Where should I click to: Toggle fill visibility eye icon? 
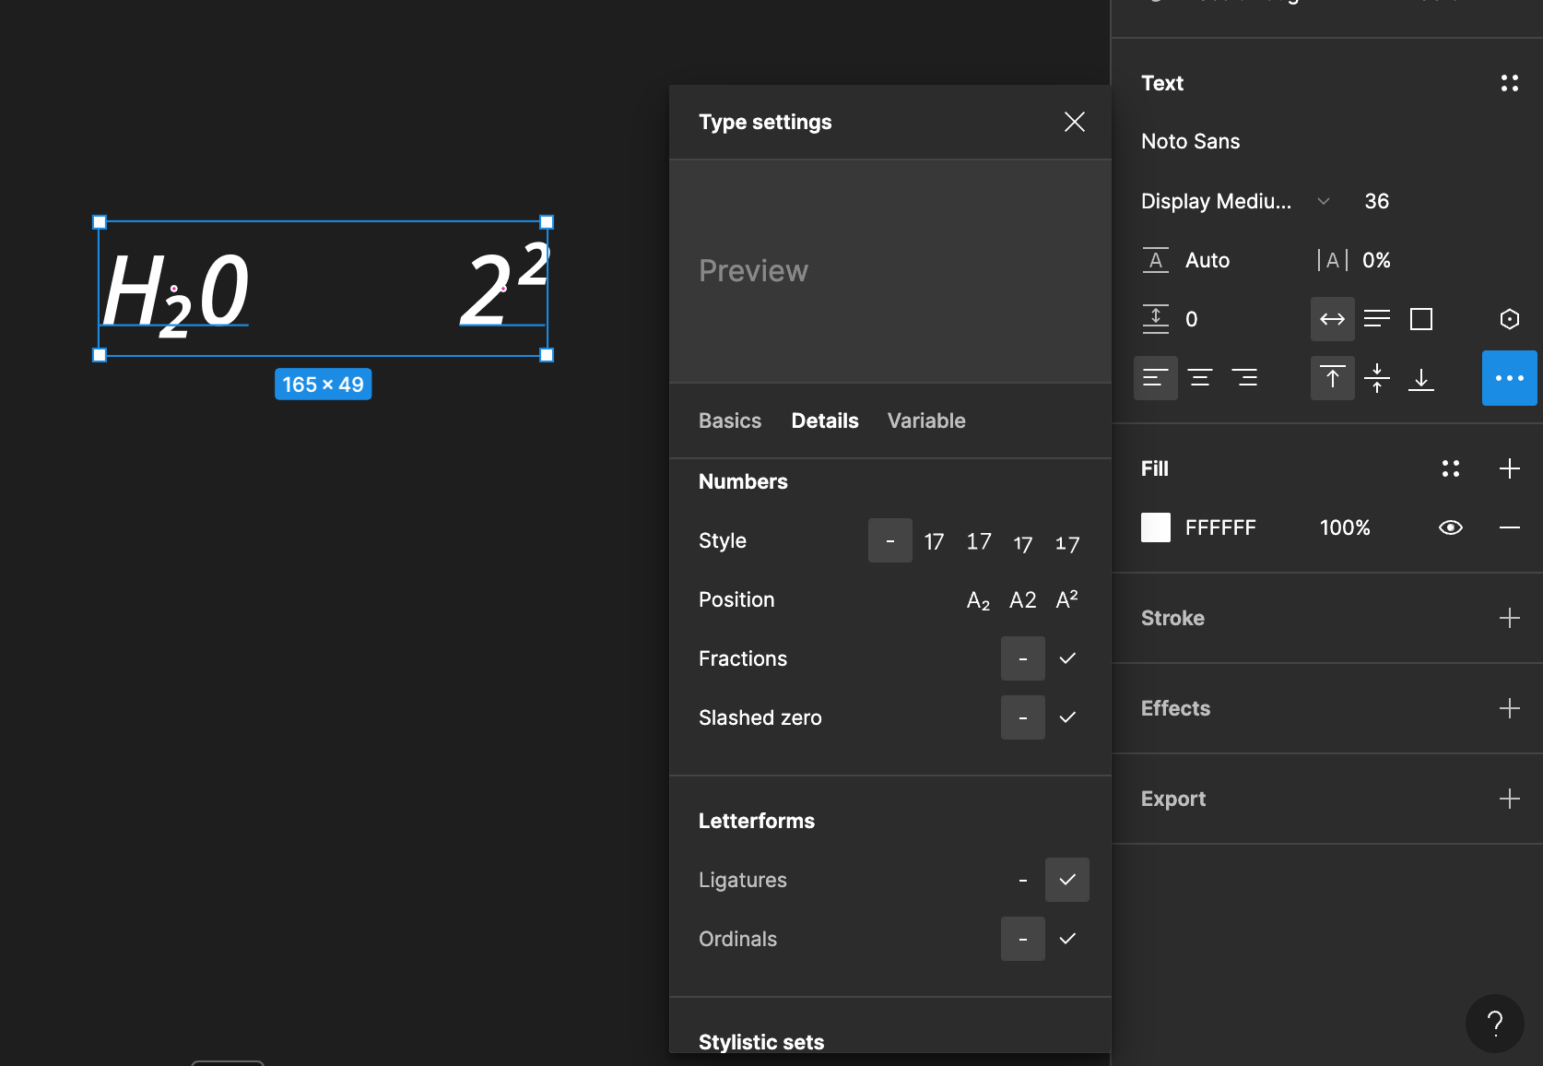(x=1450, y=527)
